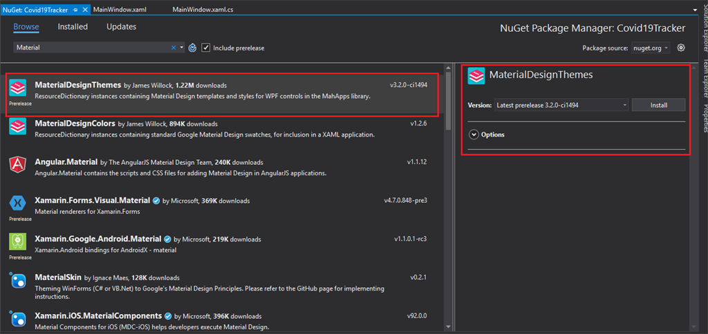
Task: Click the Angular.Material red shield icon
Action: tap(17, 165)
